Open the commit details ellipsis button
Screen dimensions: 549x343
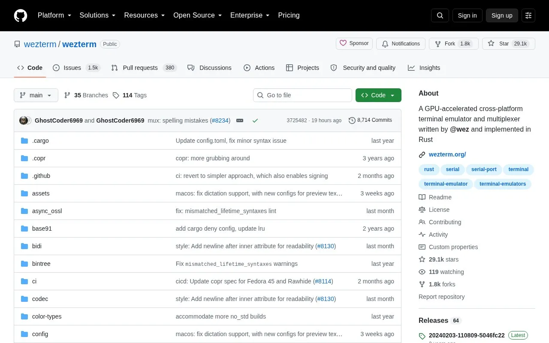click(240, 120)
